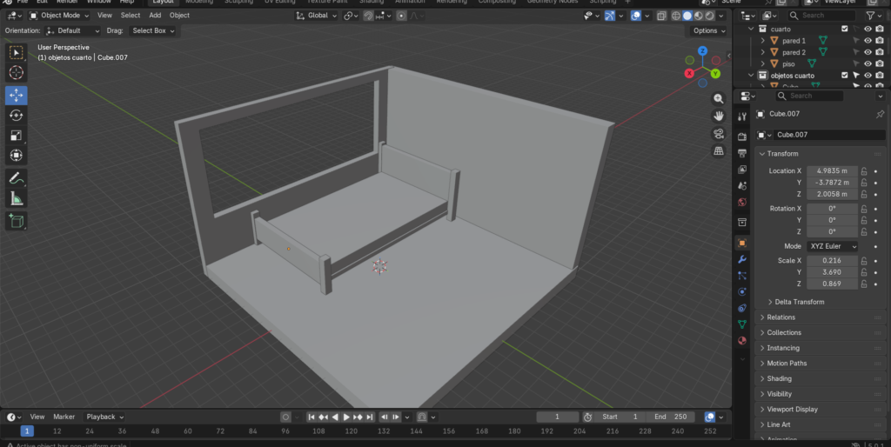Click the Scale Y value field

[x=833, y=272]
